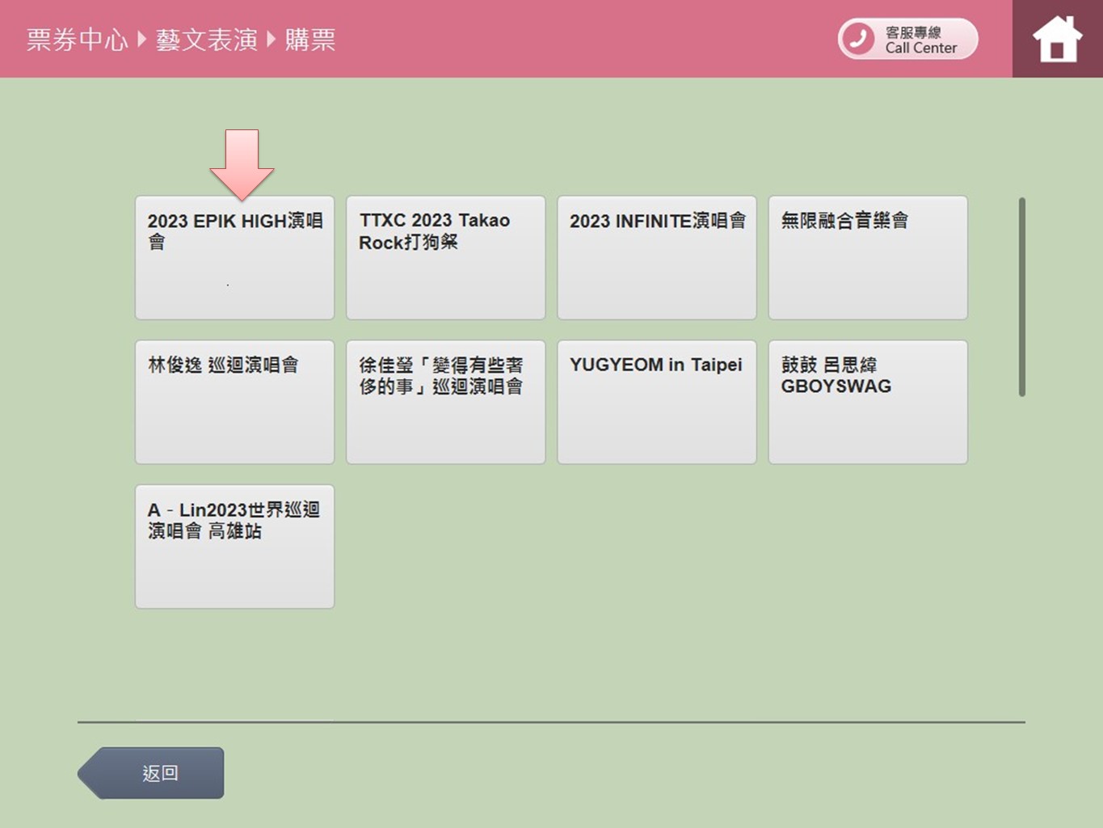Click the pink down arrow indicator
The width and height of the screenshot is (1103, 828).
[242, 163]
